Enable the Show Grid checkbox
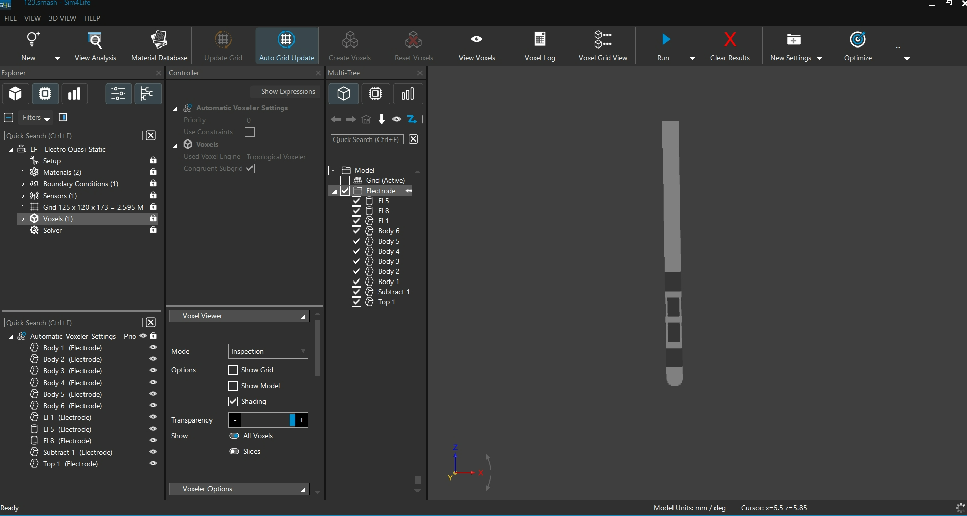This screenshot has height=516, width=967. coord(233,370)
